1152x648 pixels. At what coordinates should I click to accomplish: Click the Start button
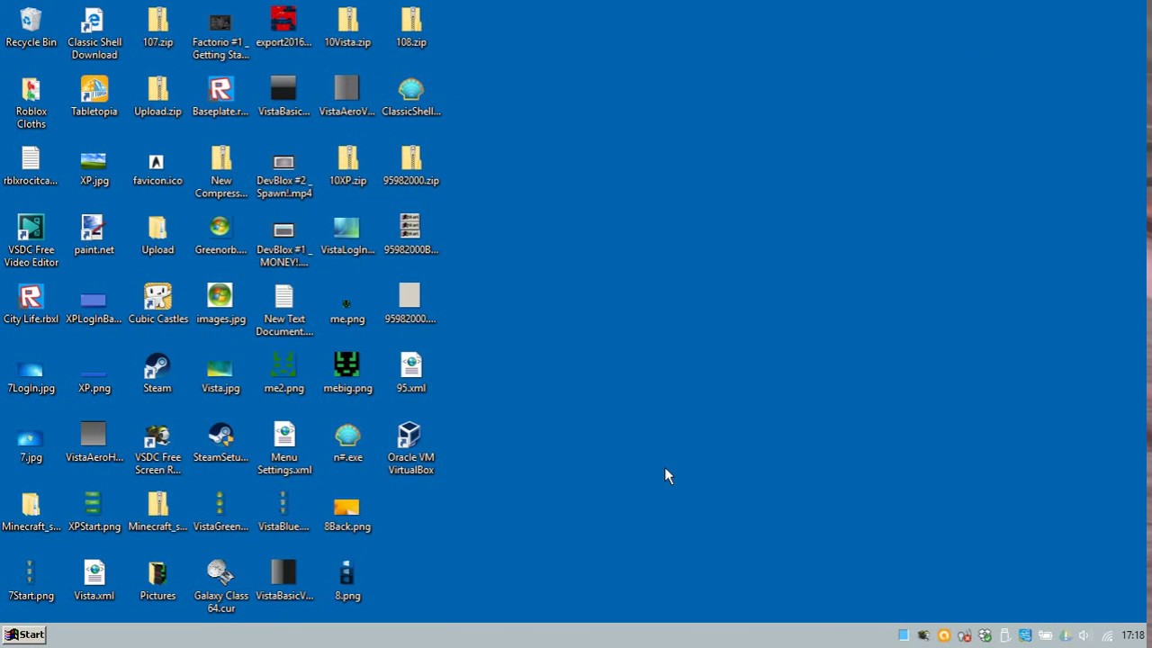click(23, 634)
